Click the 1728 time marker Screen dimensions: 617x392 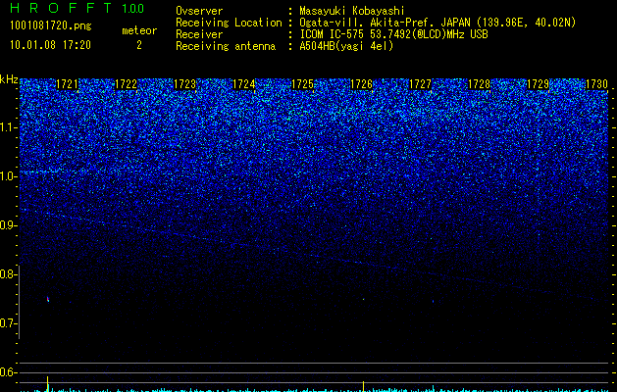point(479,84)
